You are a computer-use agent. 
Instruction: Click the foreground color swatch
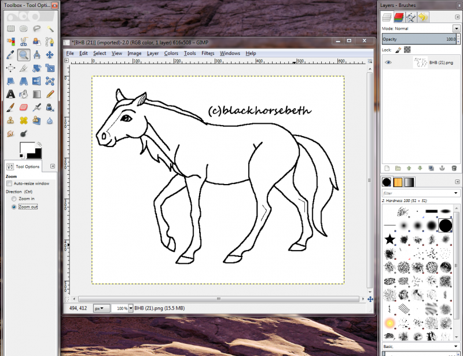pos(27,147)
